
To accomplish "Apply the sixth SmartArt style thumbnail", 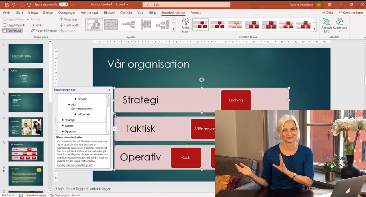I will pos(286,25).
